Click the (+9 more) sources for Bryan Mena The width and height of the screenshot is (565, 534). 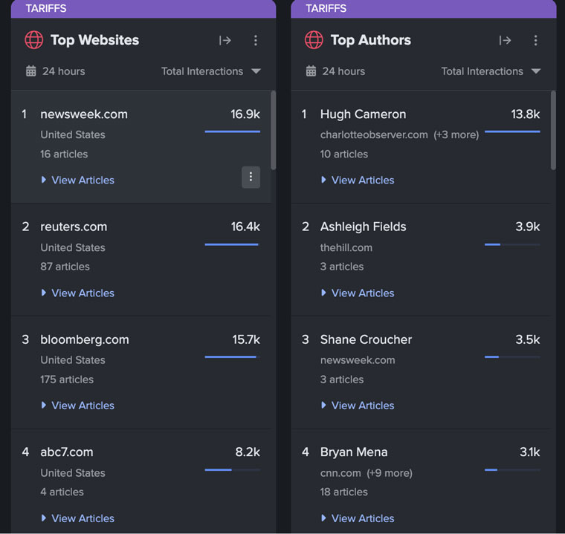pos(390,473)
